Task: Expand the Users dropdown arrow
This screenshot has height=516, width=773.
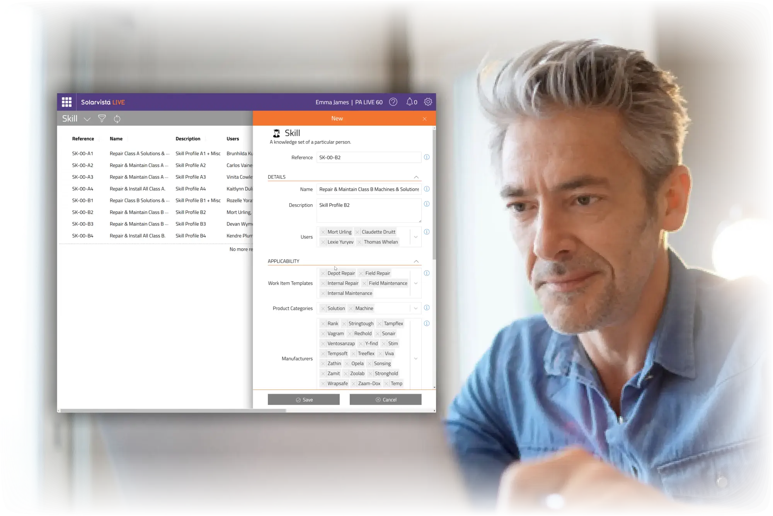Action: click(x=416, y=237)
